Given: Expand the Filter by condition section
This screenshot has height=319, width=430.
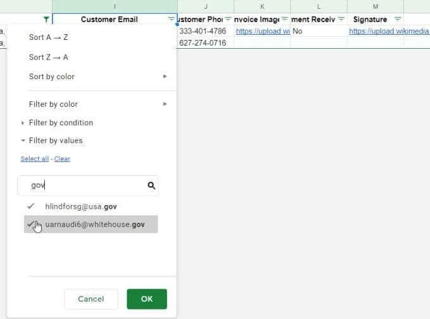Looking at the screenshot, I should coord(23,123).
